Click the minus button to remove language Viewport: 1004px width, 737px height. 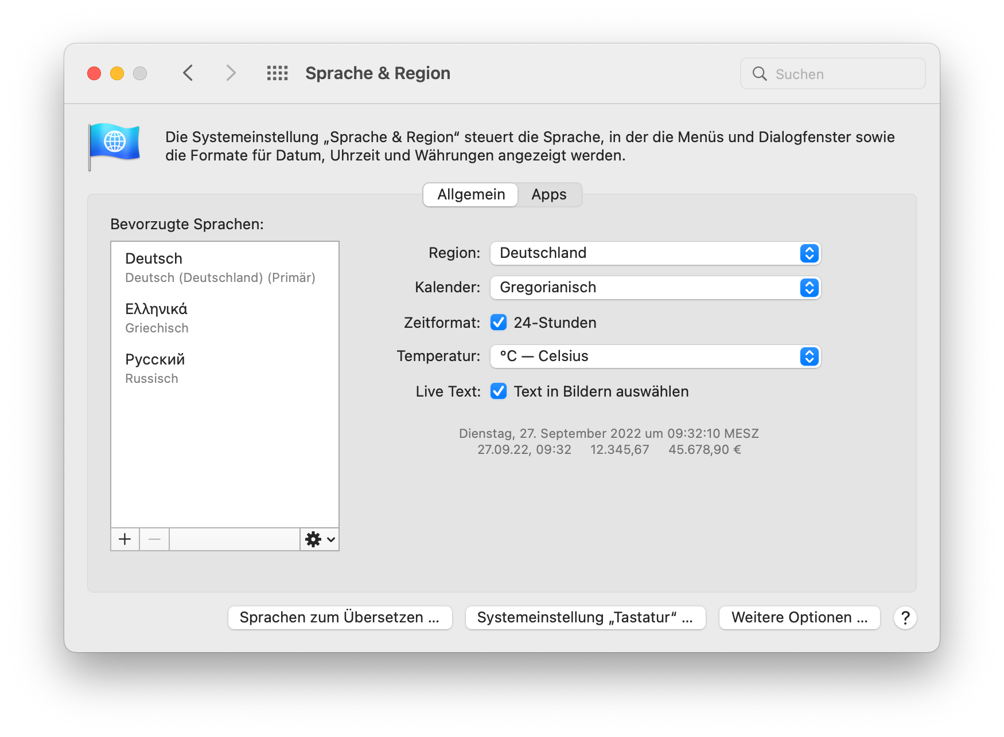click(x=154, y=539)
